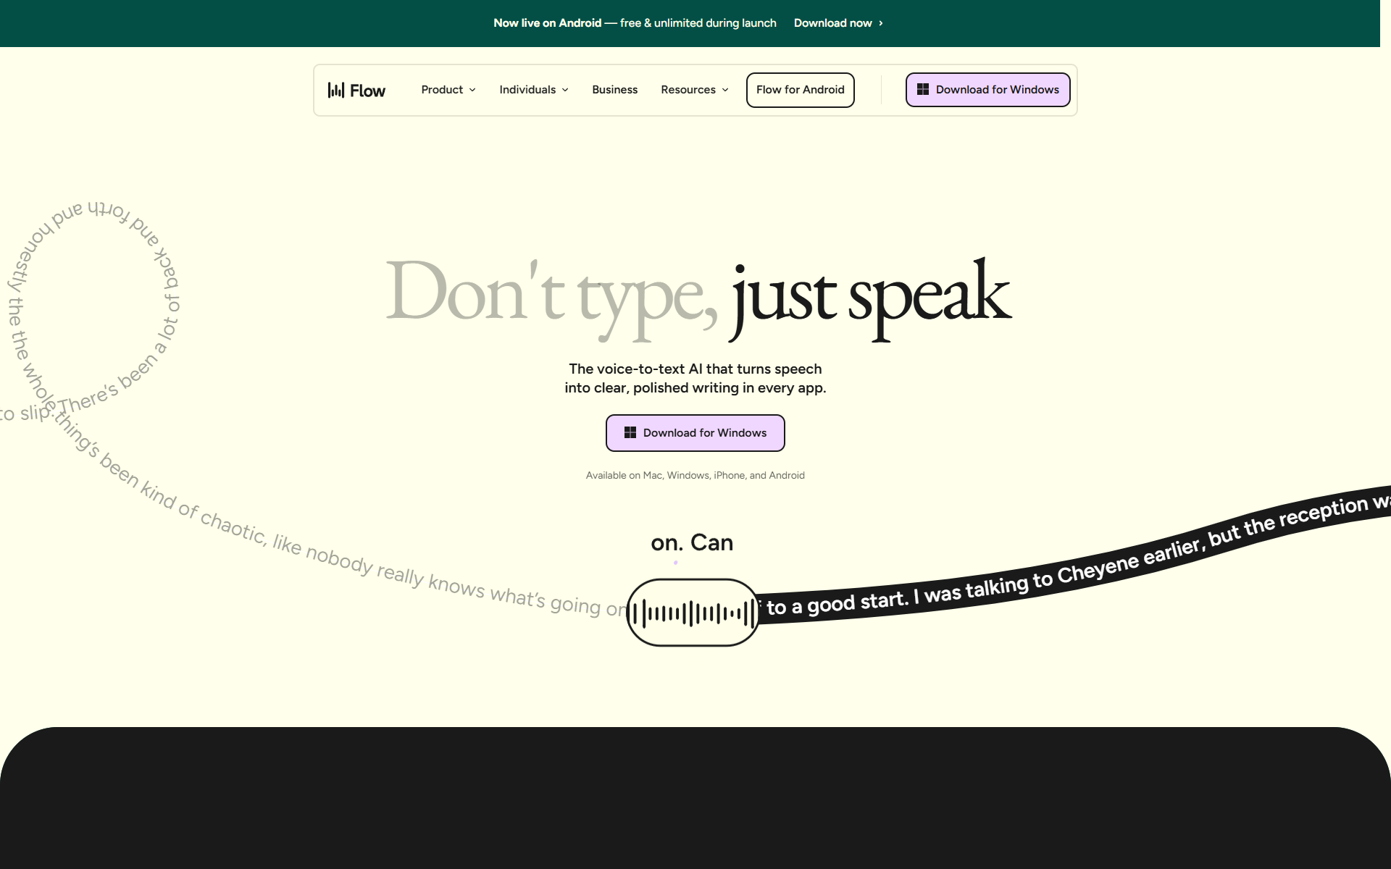This screenshot has width=1391, height=869.
Task: Select the Business navigation item
Action: (614, 90)
